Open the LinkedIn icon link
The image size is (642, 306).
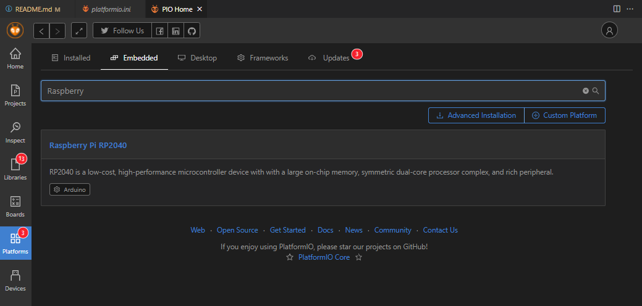pos(175,31)
